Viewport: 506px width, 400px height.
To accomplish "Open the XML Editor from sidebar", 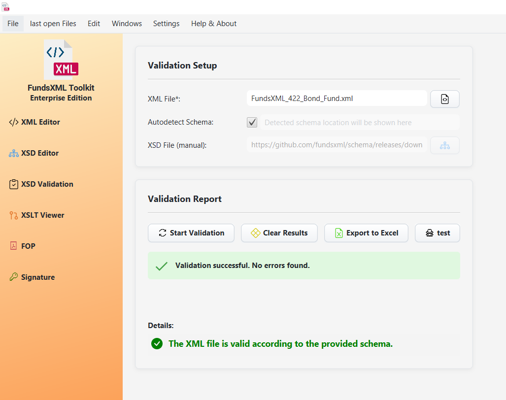I will 34,122.
